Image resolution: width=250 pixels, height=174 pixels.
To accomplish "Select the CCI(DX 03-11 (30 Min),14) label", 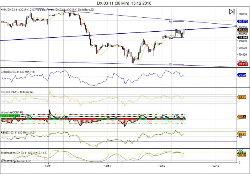I will 17,92.
